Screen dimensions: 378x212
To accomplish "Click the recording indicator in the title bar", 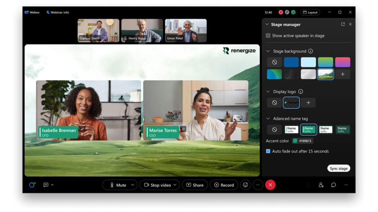I will (281, 12).
